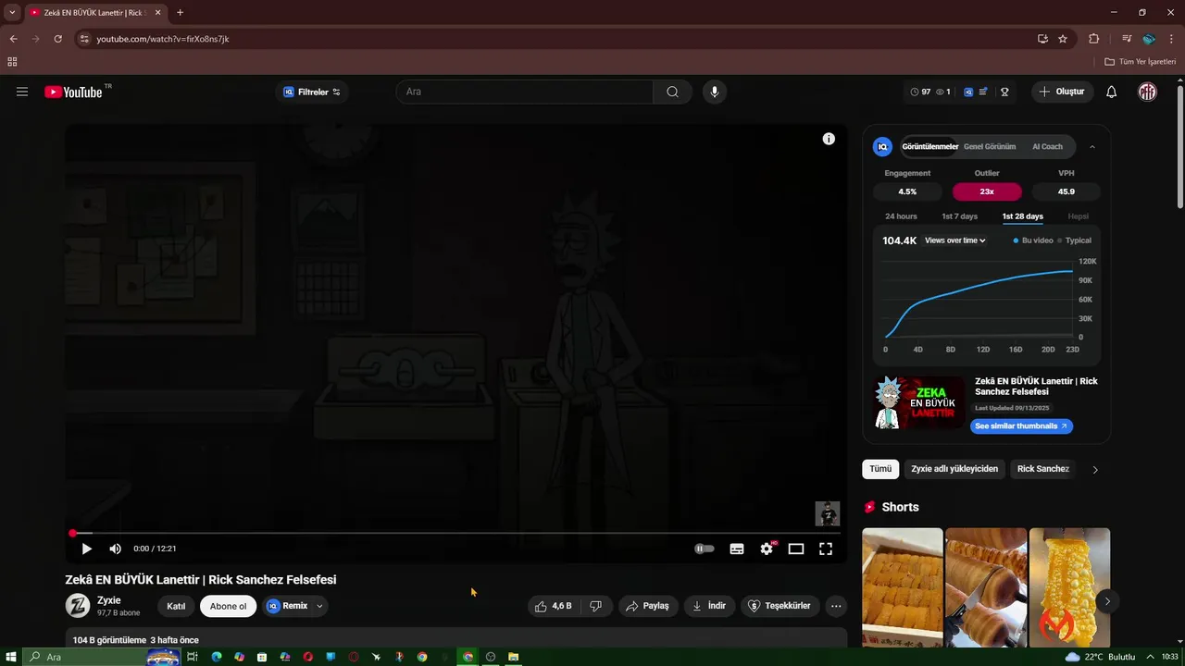Screen dimensions: 1185x666
Task: Collapse the vidIQ panel chevron
Action: pos(1091,146)
